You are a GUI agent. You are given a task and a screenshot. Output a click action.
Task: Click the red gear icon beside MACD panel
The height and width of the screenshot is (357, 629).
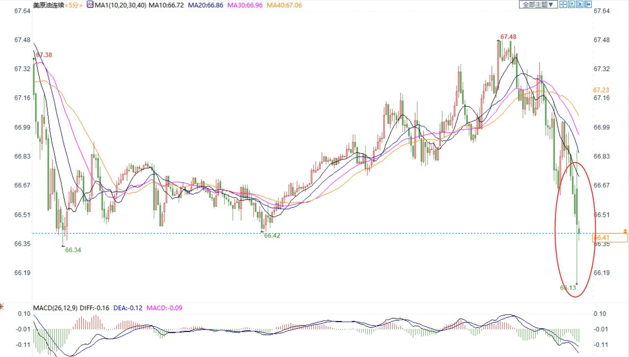(1, 306)
